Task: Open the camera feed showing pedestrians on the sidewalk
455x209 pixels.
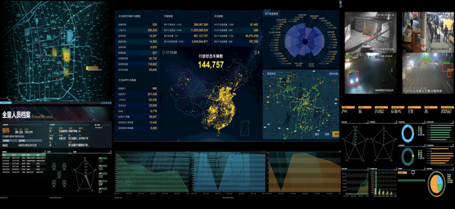Action: (428, 32)
